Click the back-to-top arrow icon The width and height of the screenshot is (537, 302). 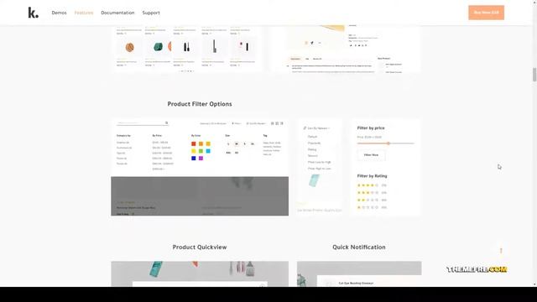(x=501, y=251)
